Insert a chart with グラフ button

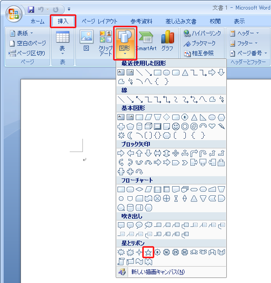click(167, 42)
